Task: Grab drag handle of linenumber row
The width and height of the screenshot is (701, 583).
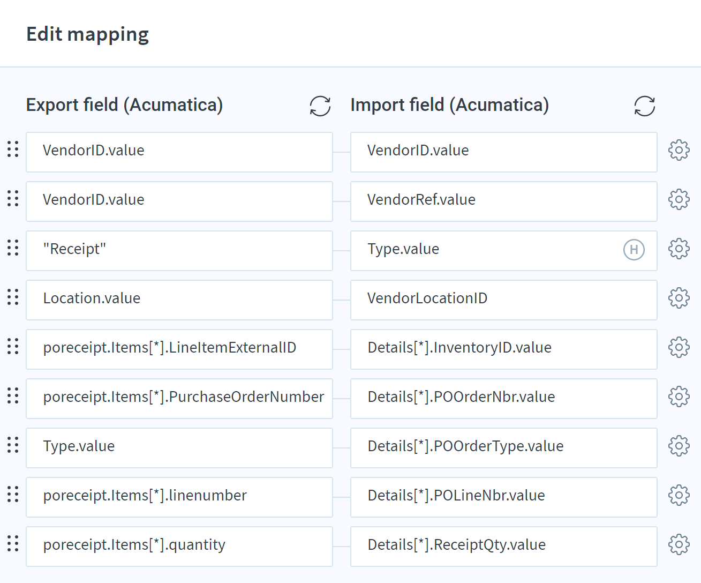Action: click(13, 494)
